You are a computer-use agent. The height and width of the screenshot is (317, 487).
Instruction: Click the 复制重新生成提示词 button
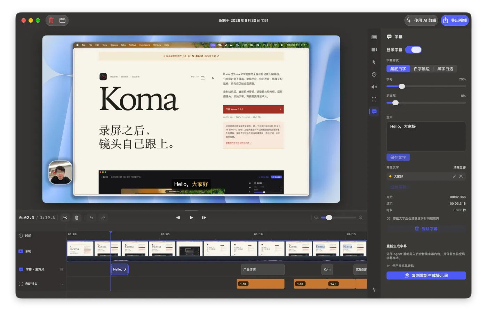coord(426,275)
